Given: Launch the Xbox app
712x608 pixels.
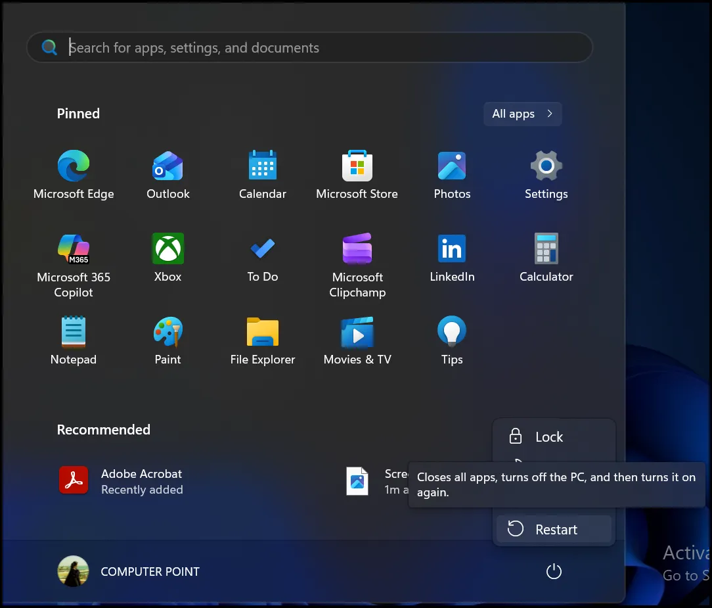Looking at the screenshot, I should [x=168, y=258].
